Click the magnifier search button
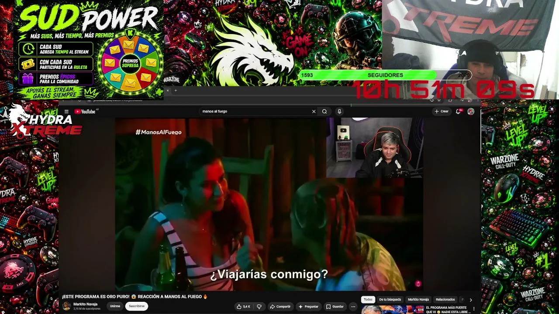The image size is (559, 314). 324,112
